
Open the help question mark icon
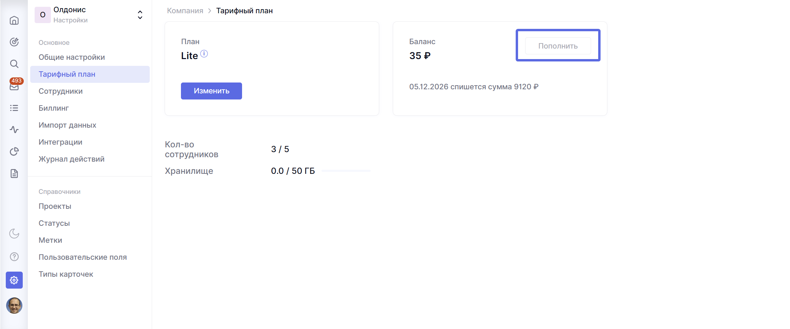14,257
